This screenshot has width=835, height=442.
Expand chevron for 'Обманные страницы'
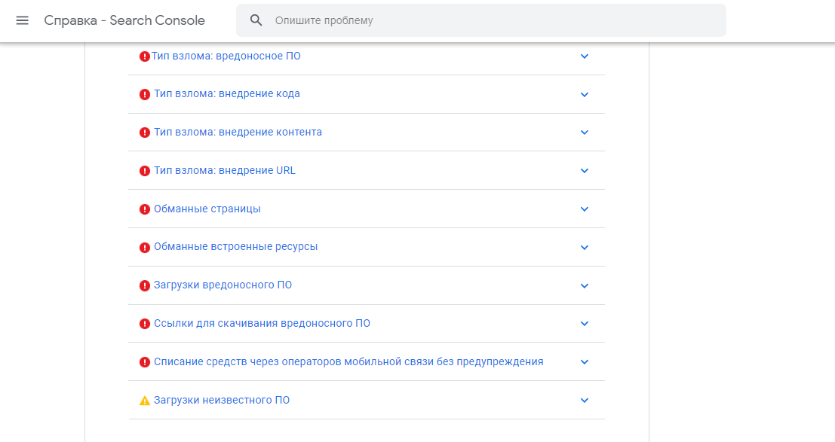coord(584,209)
